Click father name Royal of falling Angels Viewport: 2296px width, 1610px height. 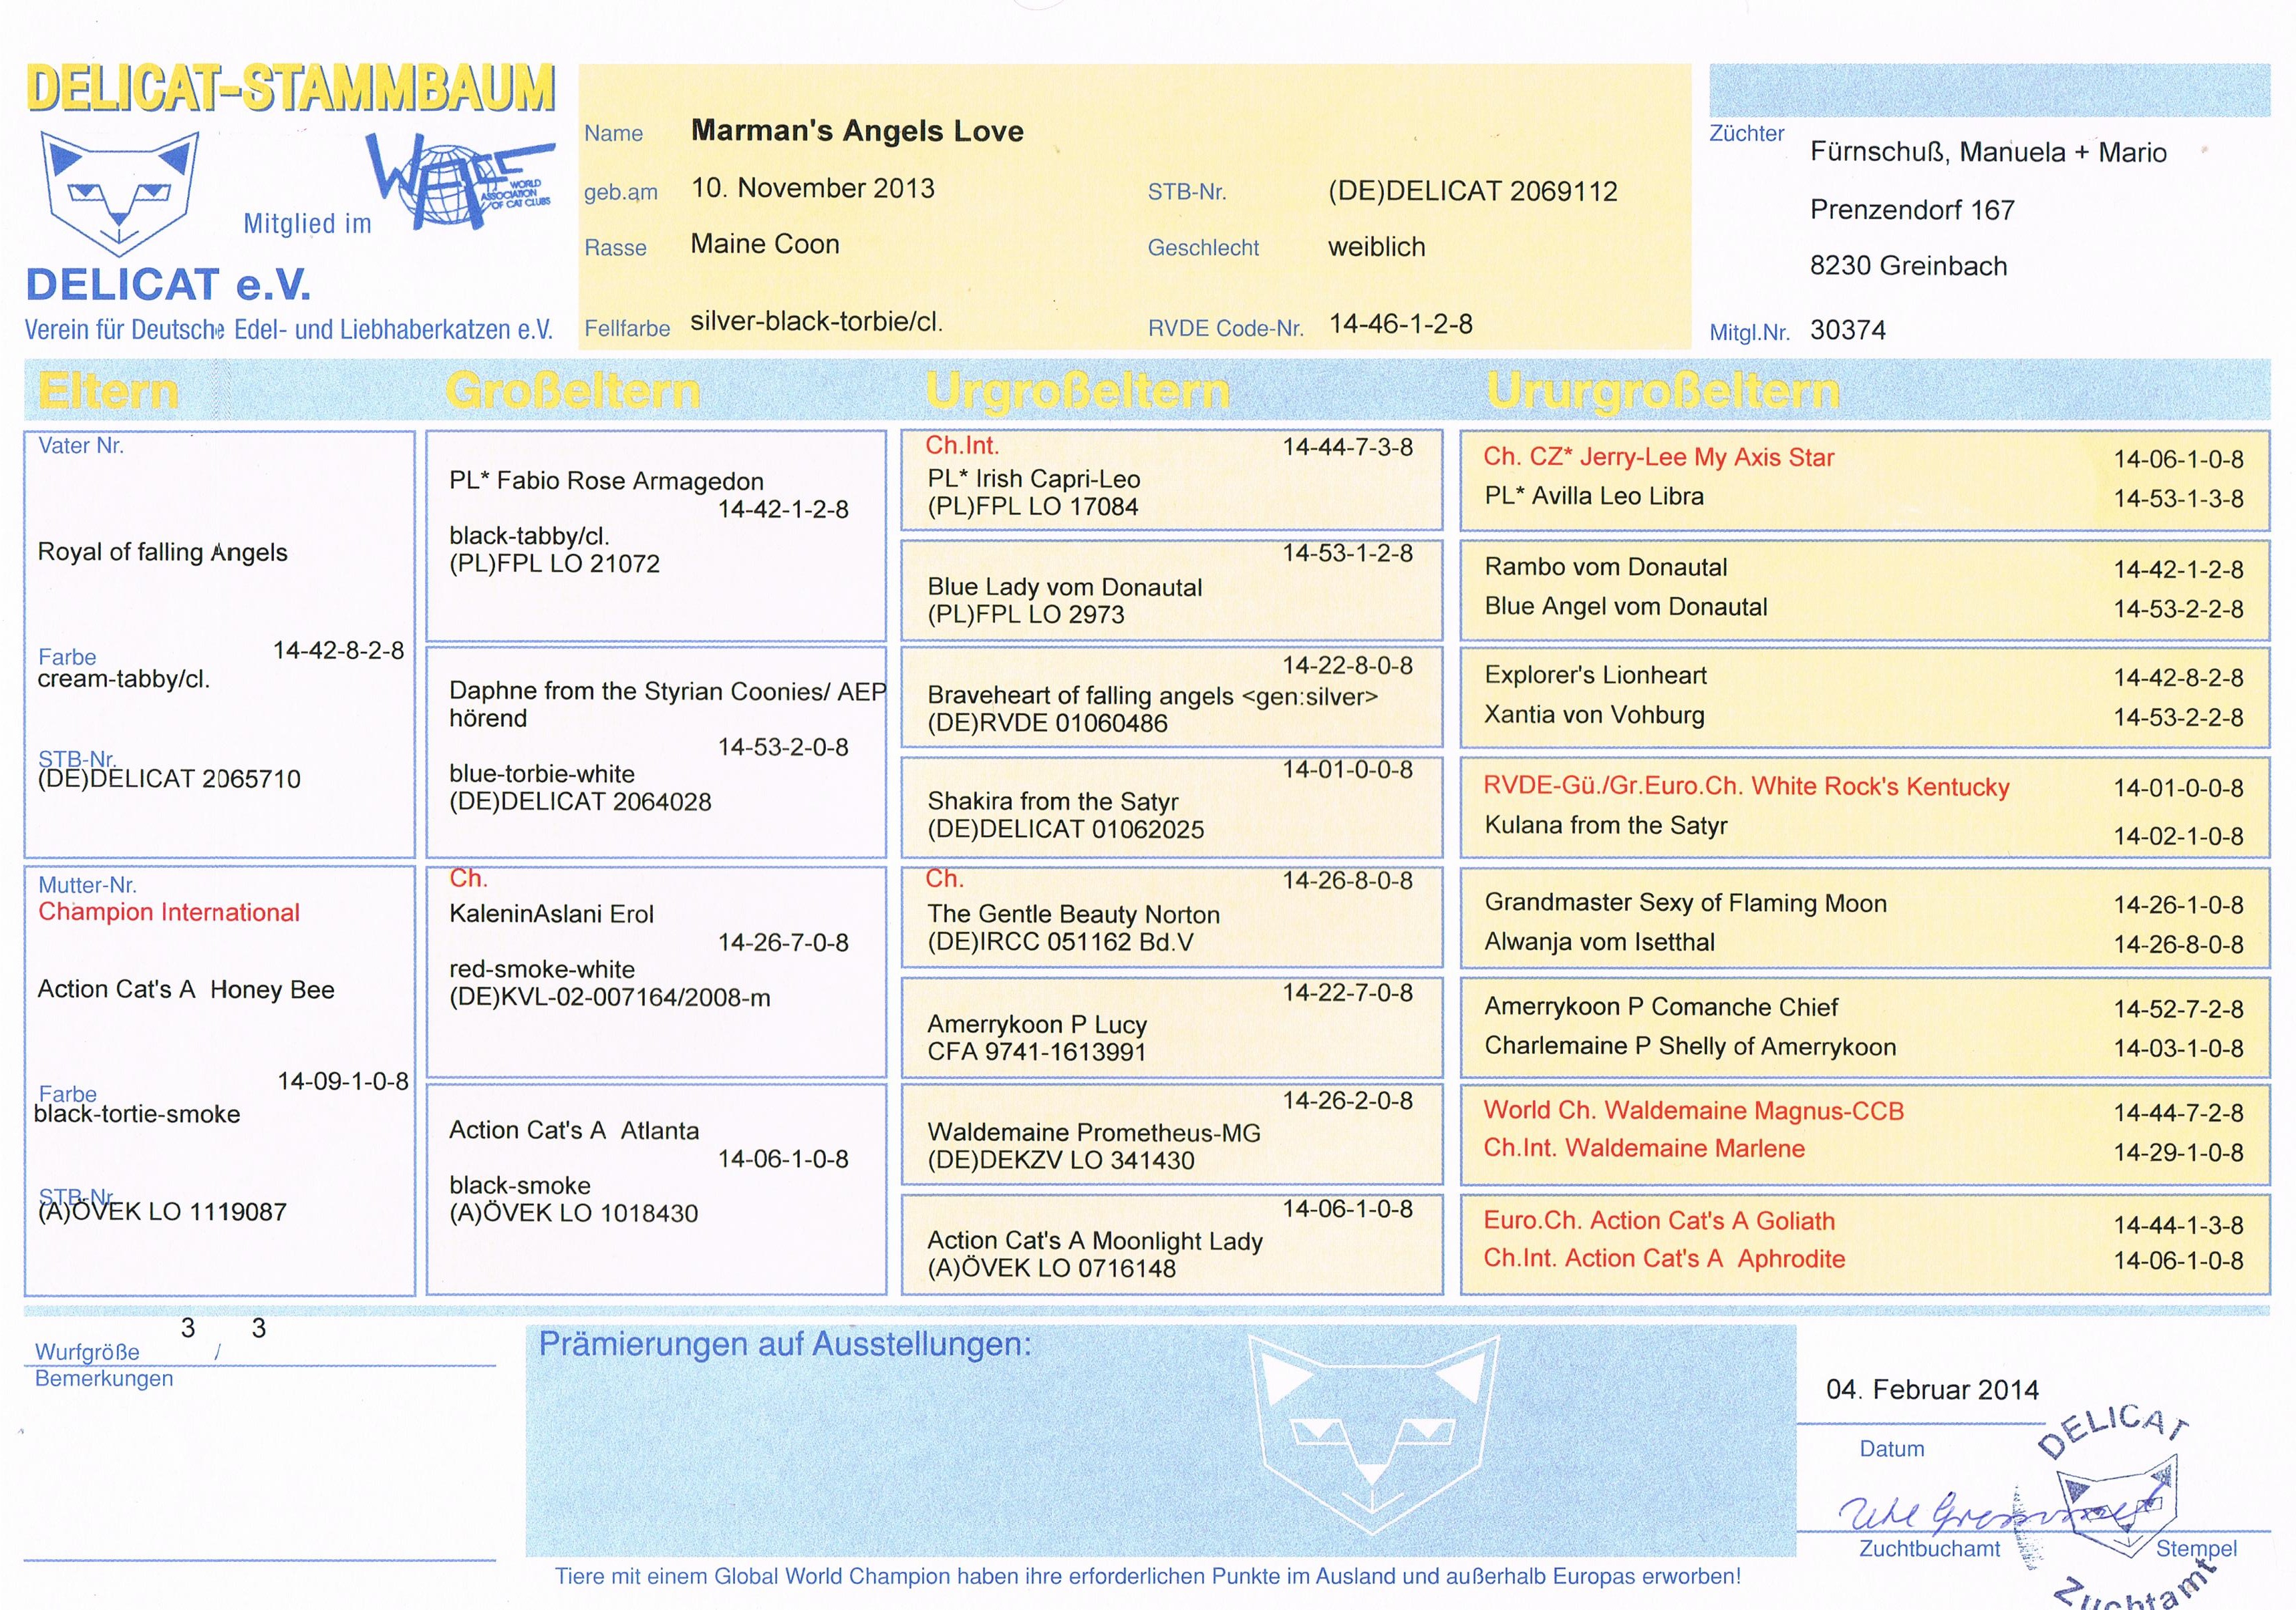pyautogui.click(x=162, y=552)
